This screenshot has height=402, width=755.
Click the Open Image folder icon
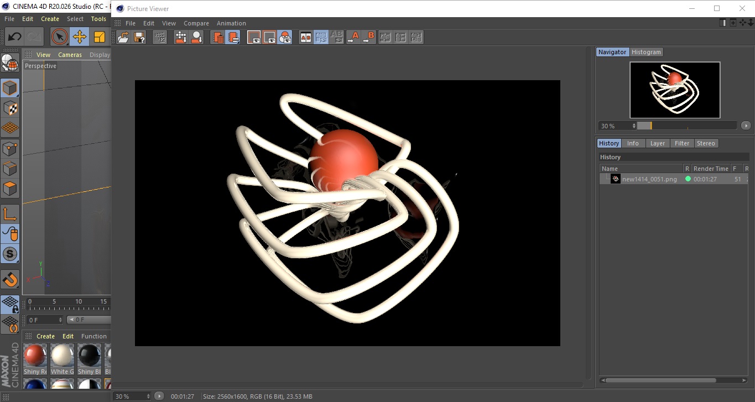[123, 38]
